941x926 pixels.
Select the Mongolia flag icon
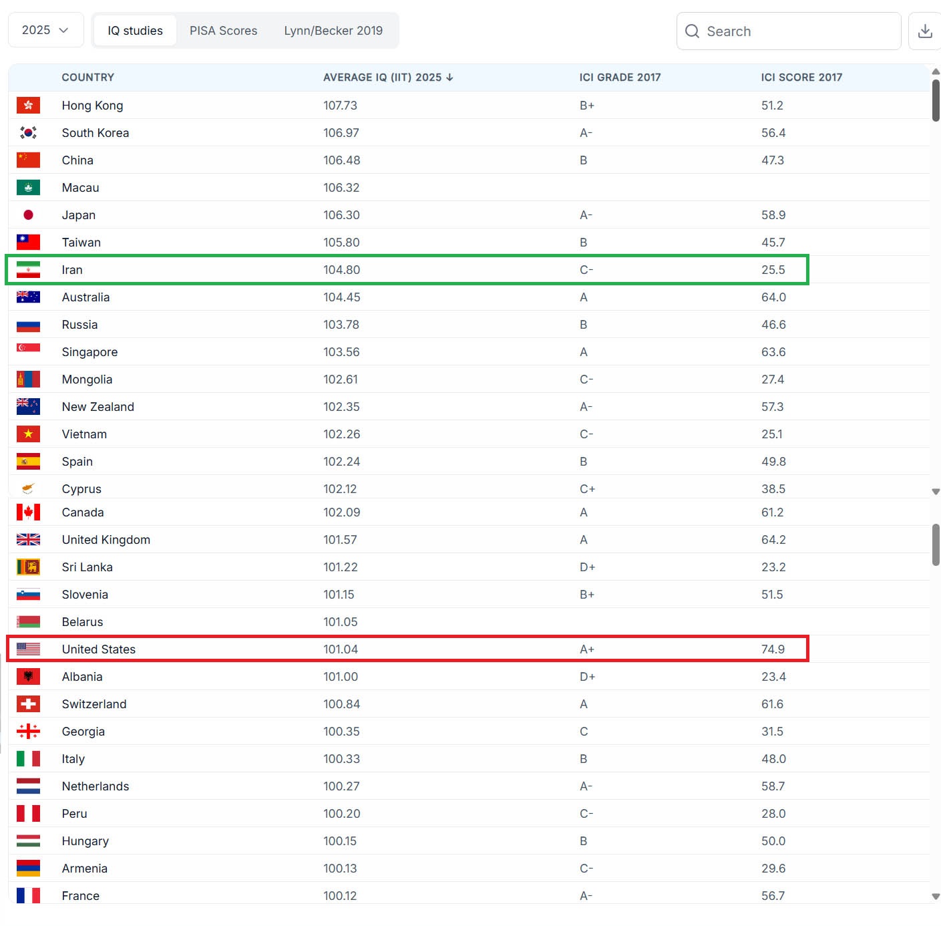28,379
